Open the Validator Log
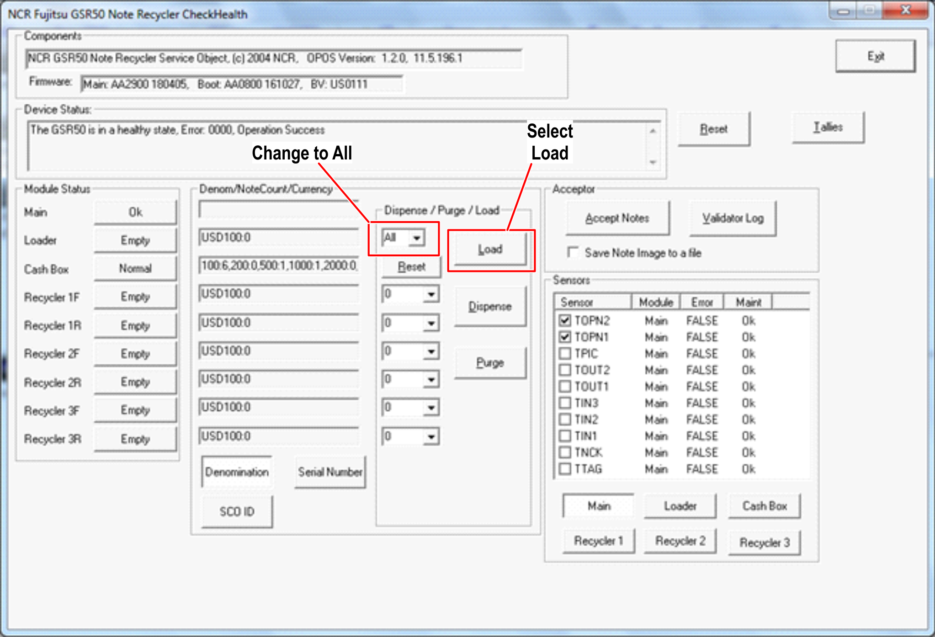The image size is (935, 637). click(x=733, y=218)
